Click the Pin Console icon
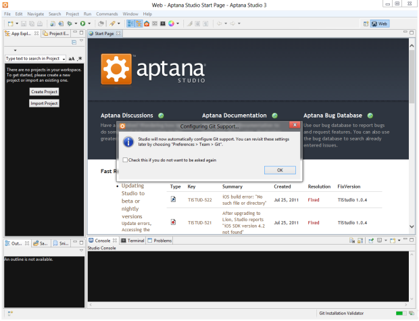The image size is (419, 321). pyautogui.click(x=371, y=241)
